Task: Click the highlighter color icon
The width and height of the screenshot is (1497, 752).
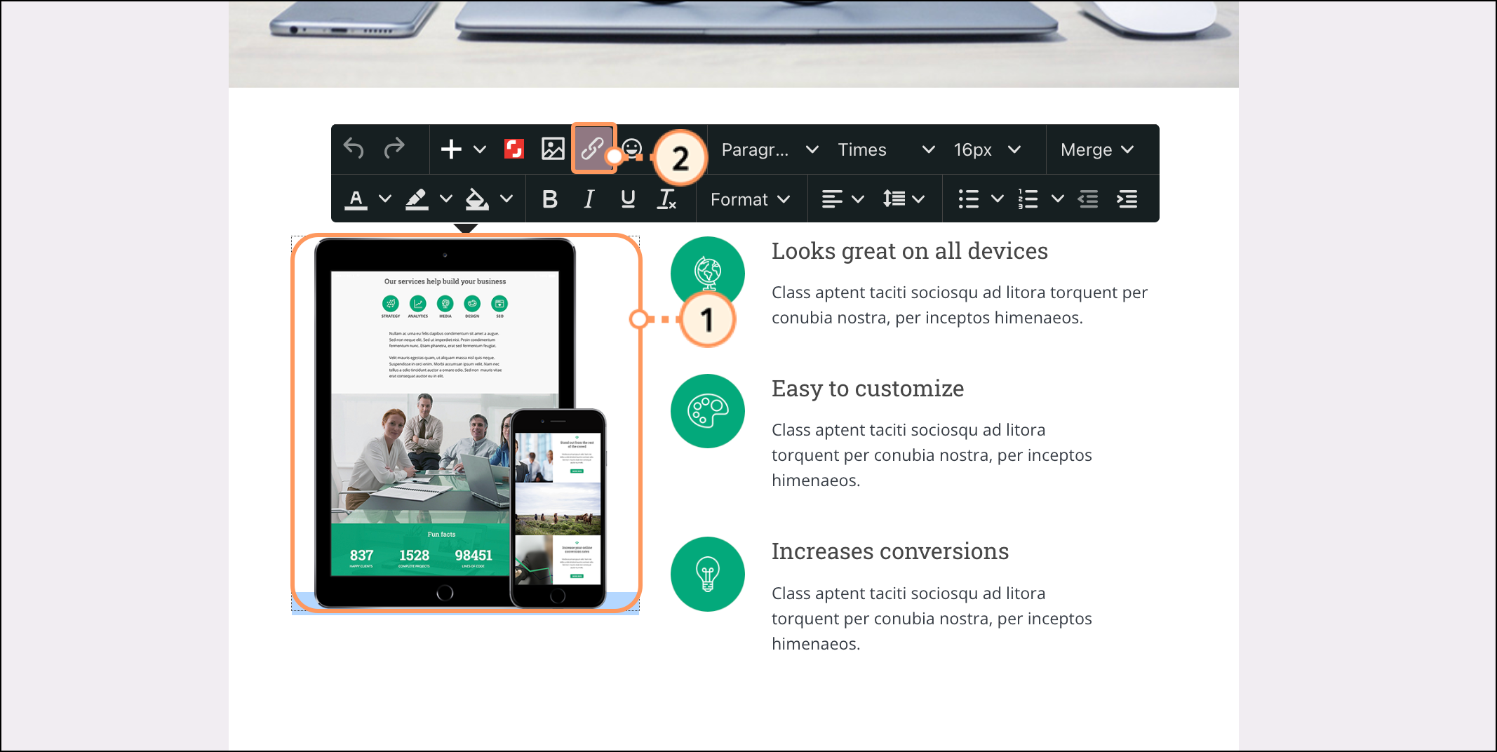Action: pos(417,199)
